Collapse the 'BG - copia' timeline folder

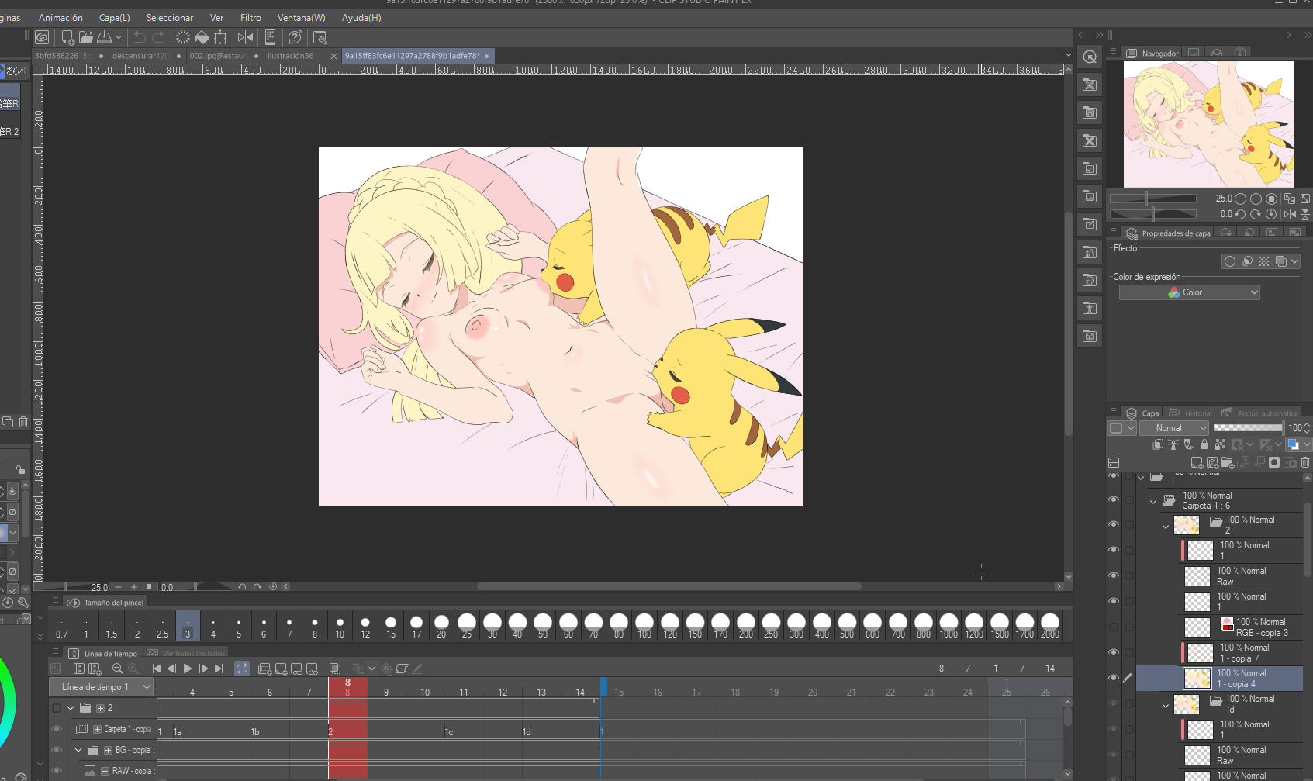tap(78, 750)
